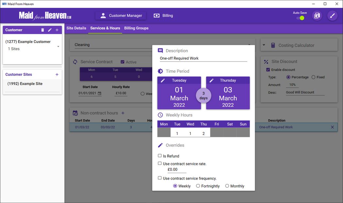The image size is (343, 203).
Task: Open the Billing section
Action: (163, 16)
